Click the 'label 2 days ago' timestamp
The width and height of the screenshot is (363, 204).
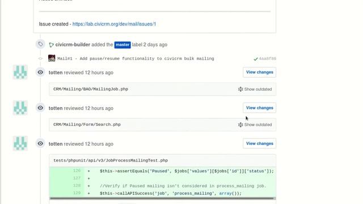pyautogui.click(x=150, y=45)
